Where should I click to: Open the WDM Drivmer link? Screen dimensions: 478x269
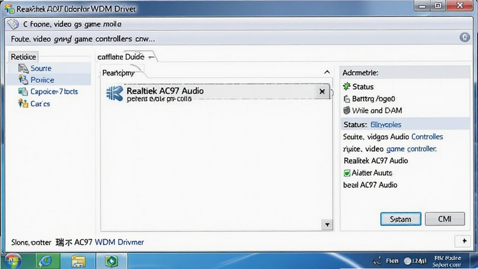(119, 242)
